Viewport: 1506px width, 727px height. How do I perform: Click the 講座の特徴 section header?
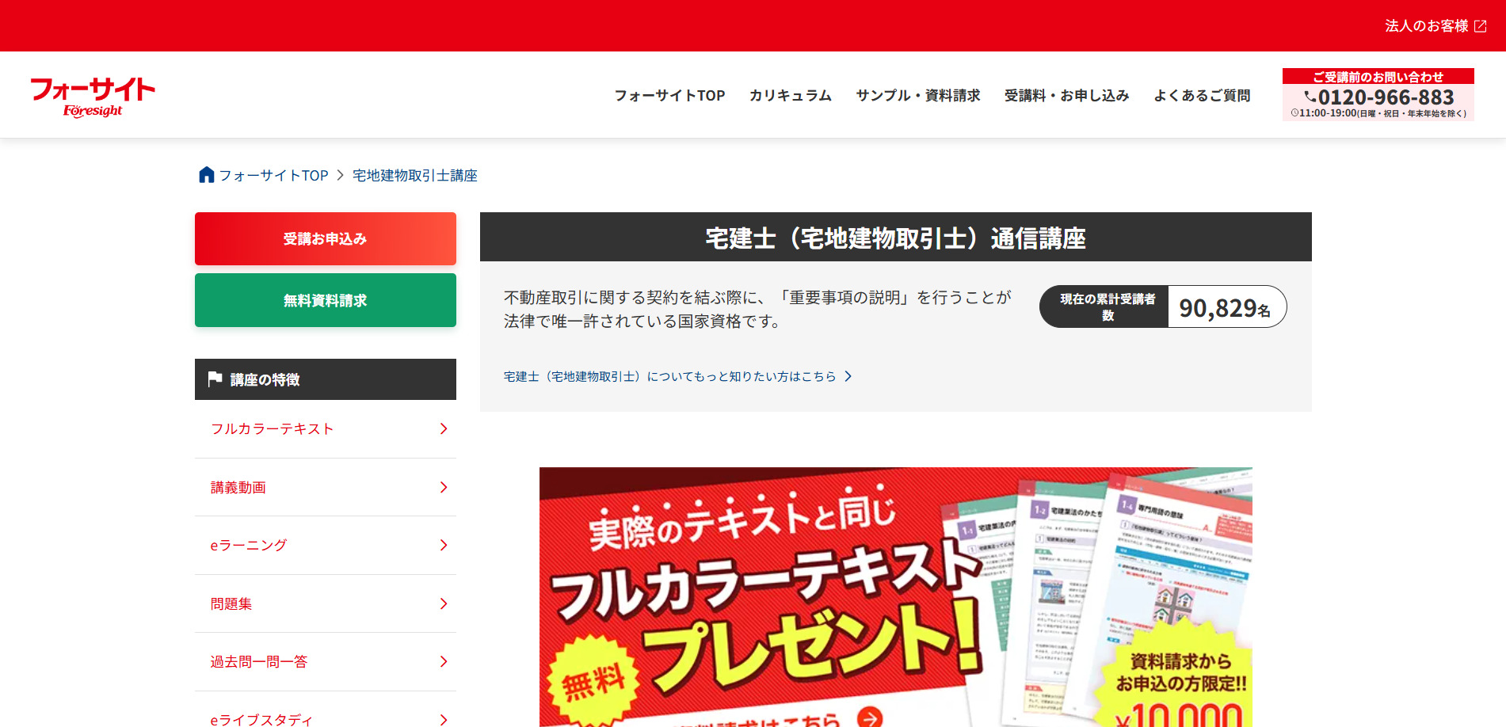[x=326, y=379]
